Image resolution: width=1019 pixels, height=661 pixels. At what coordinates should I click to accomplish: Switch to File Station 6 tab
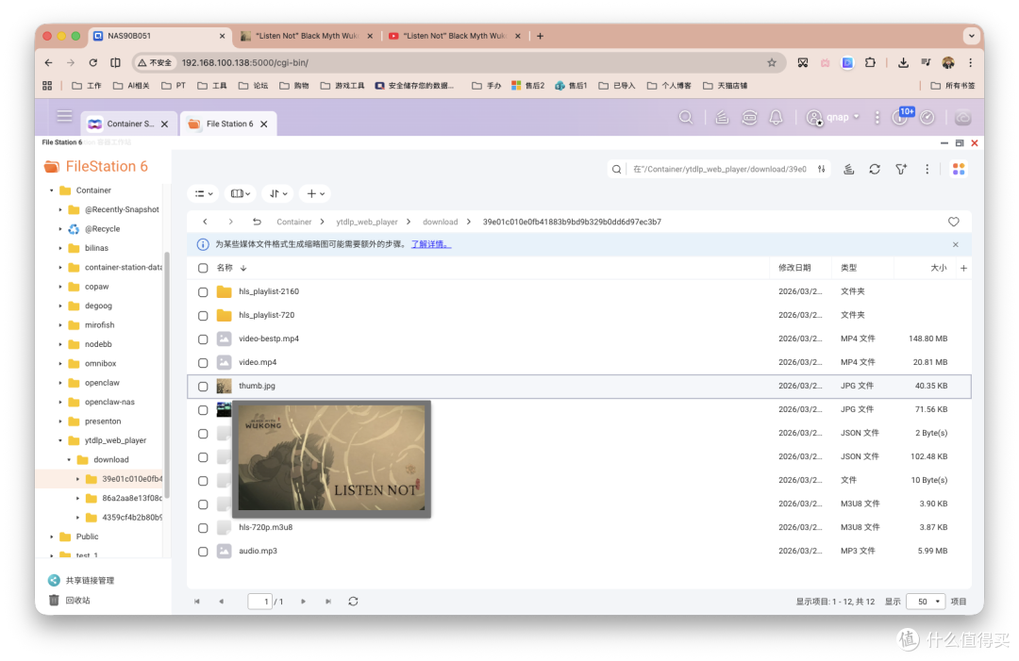(x=227, y=124)
